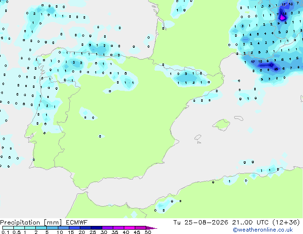
Task: Click the "20" legend scale label
Action: (82, 232)
